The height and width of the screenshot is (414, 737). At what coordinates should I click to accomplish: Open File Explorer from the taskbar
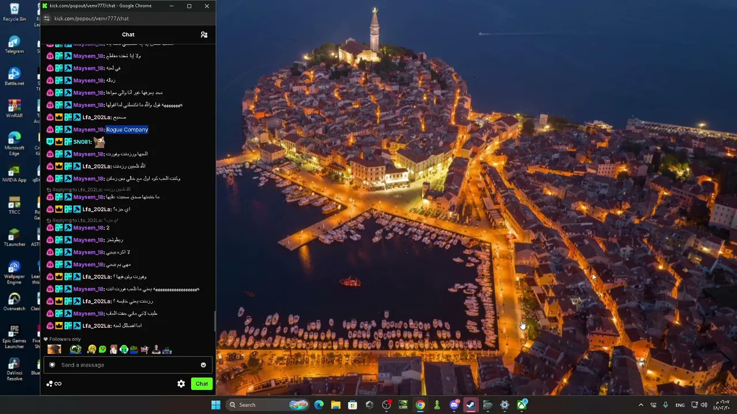[336, 405]
